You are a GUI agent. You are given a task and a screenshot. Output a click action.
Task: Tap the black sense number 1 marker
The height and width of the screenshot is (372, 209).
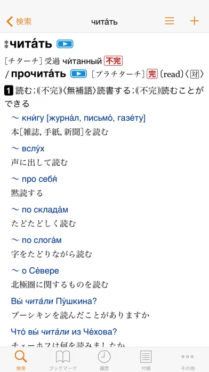coord(9,91)
